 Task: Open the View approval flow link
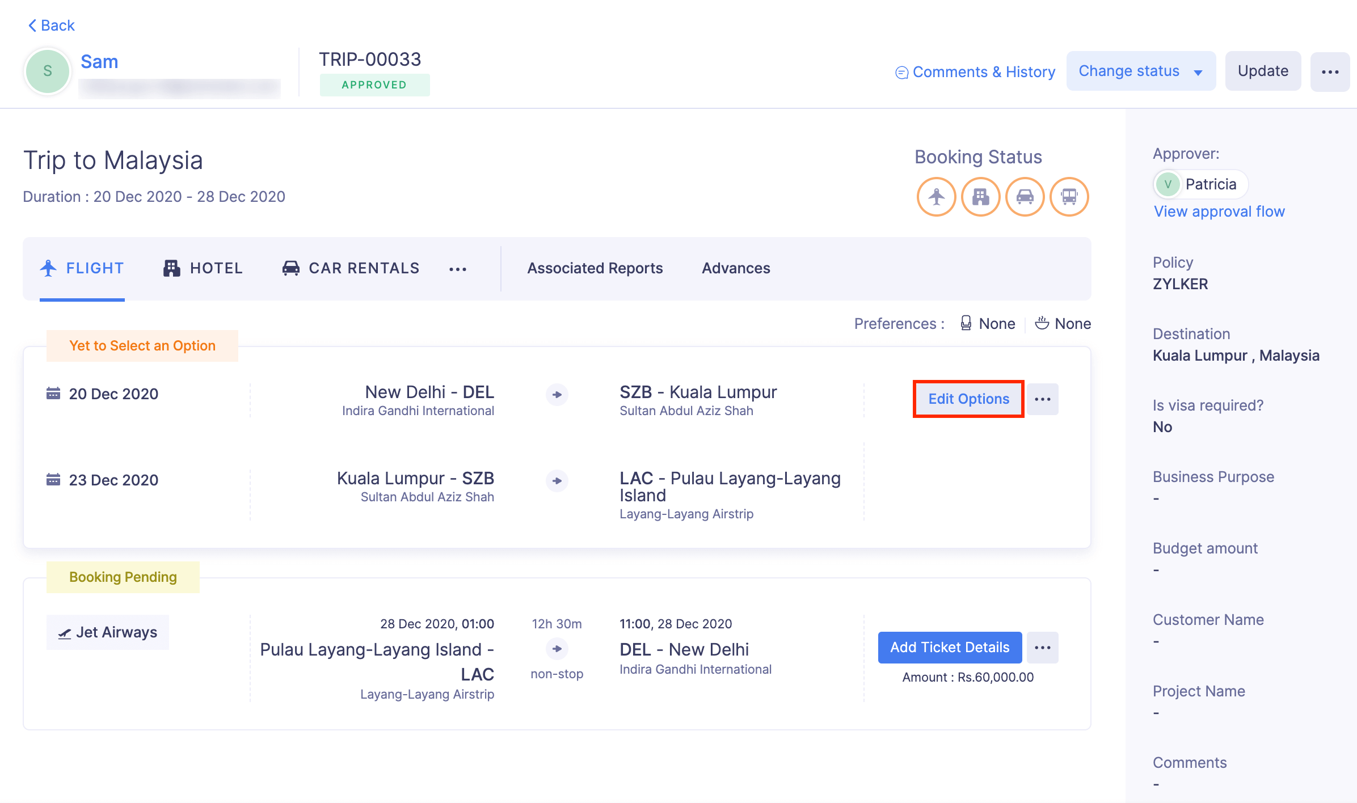1219,212
